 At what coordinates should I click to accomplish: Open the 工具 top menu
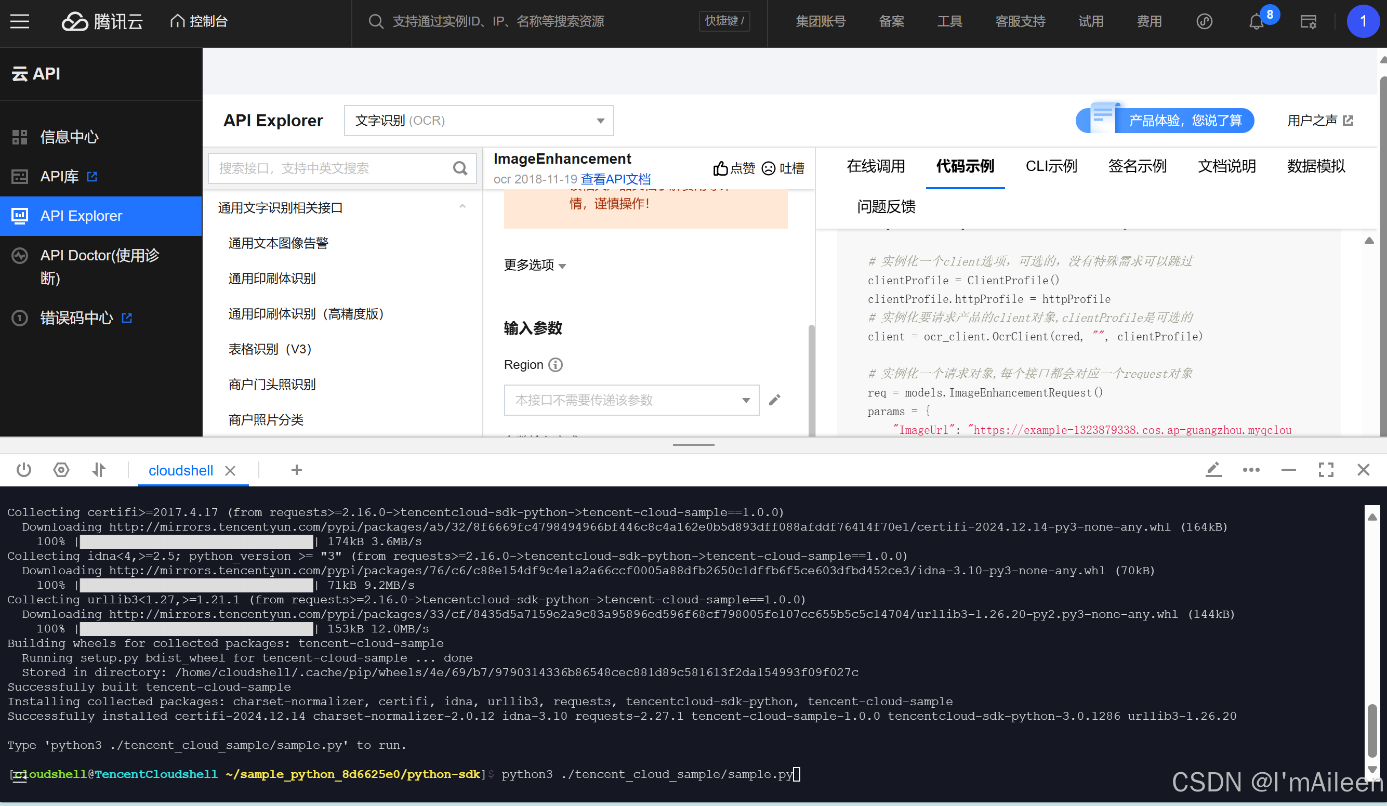(949, 21)
